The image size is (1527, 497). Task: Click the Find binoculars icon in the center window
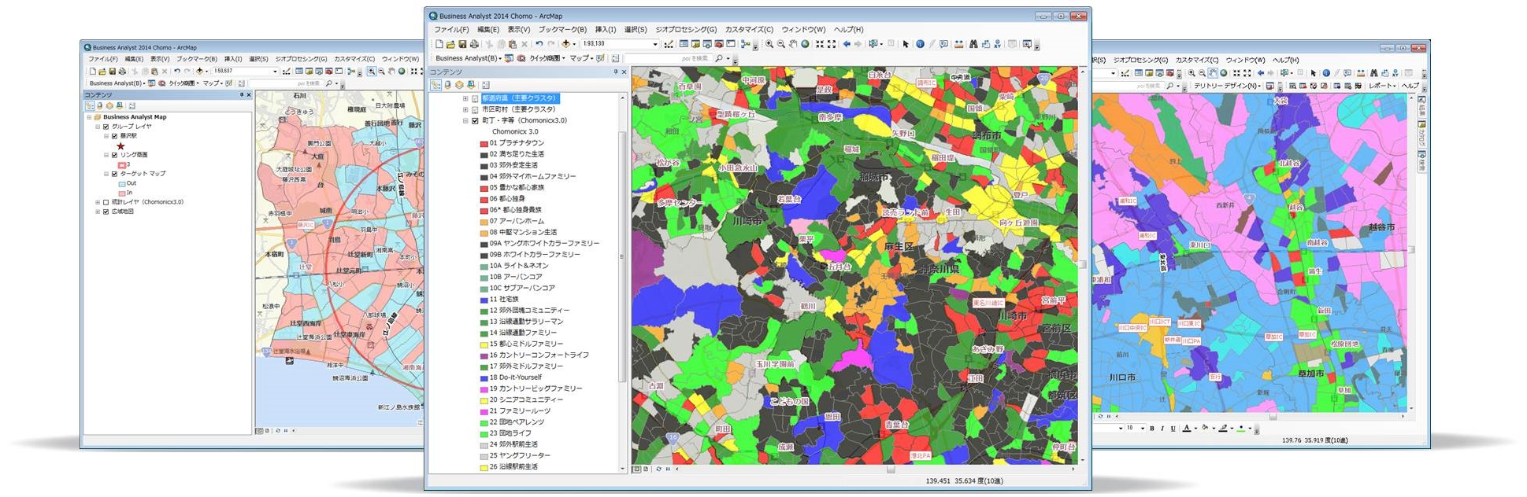973,44
